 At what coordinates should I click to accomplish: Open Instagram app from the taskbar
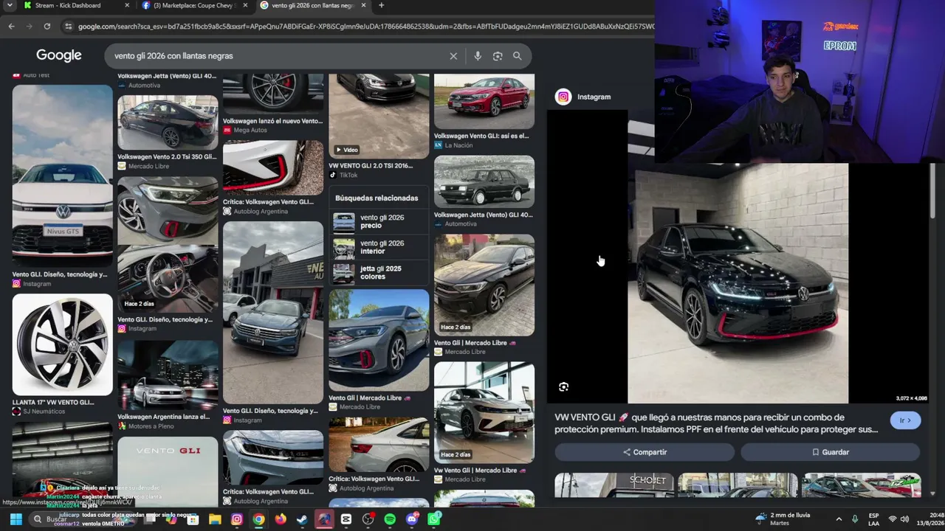[x=236, y=519]
